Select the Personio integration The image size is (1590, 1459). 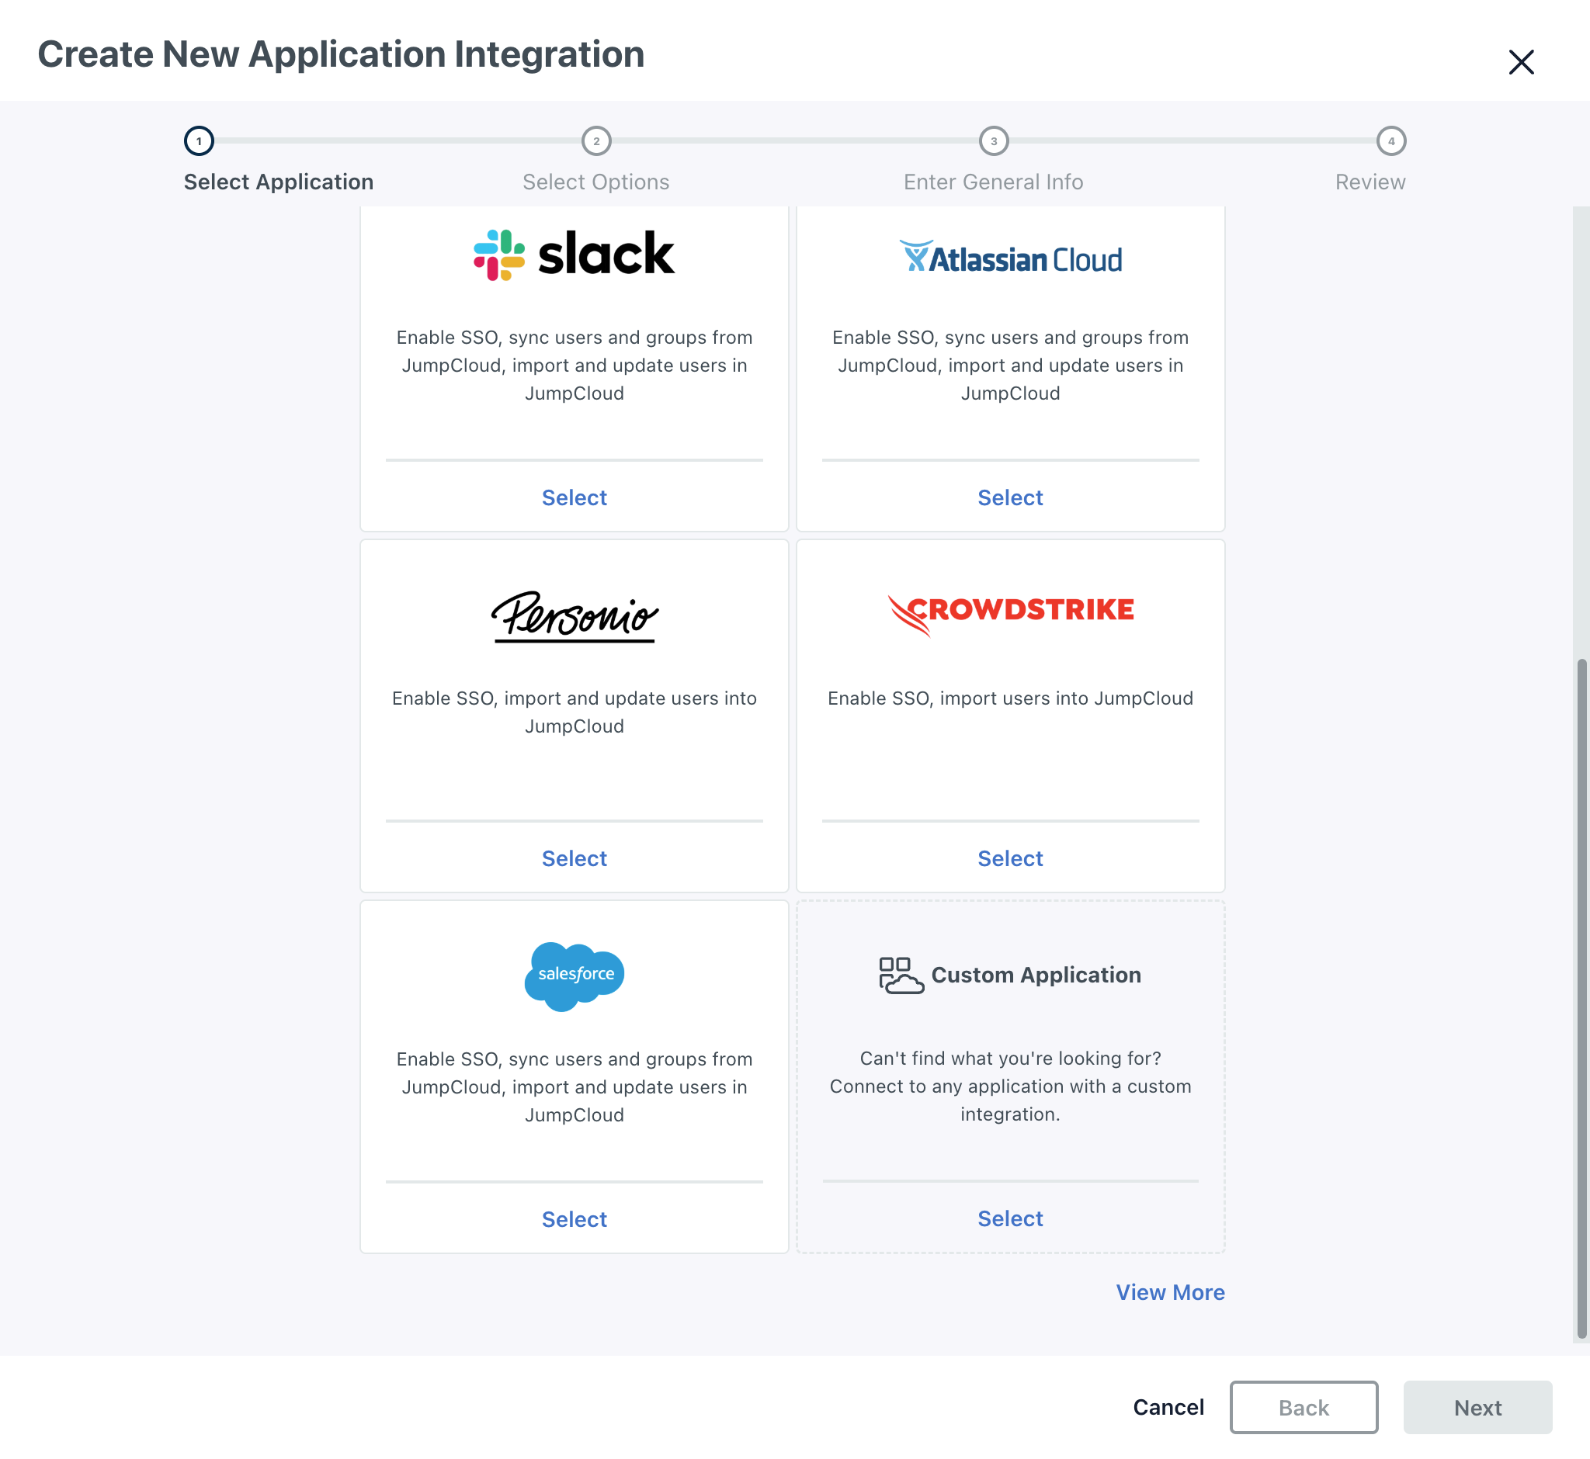tap(575, 858)
